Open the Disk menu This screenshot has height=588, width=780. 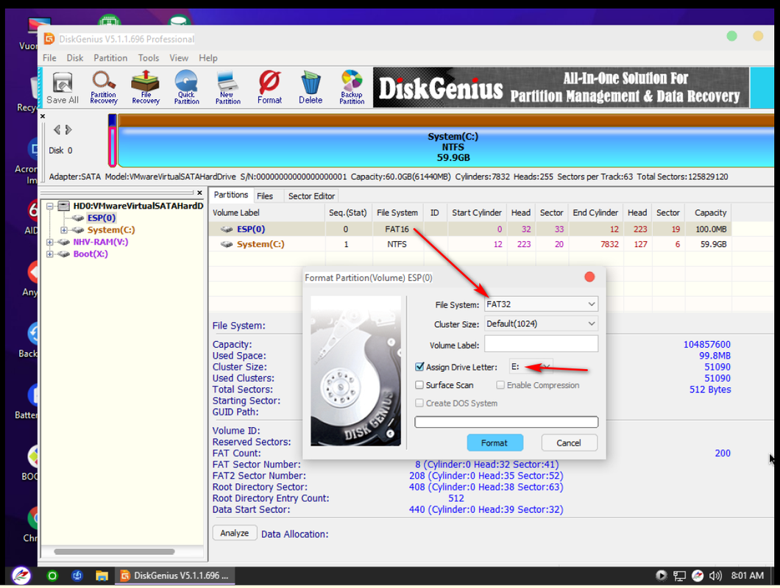coord(75,57)
